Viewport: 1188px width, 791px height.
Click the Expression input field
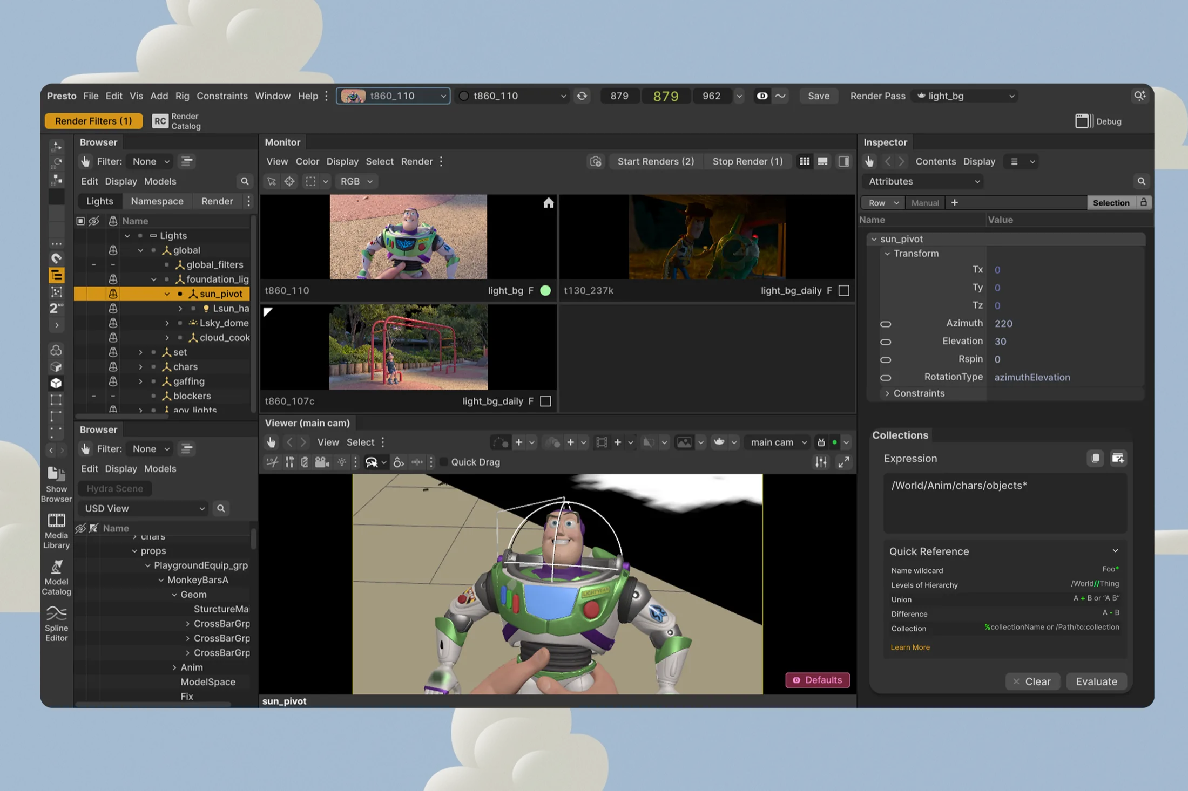(x=1004, y=503)
